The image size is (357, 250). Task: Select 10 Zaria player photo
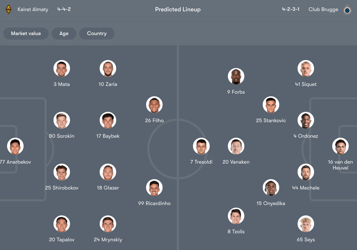click(x=108, y=69)
